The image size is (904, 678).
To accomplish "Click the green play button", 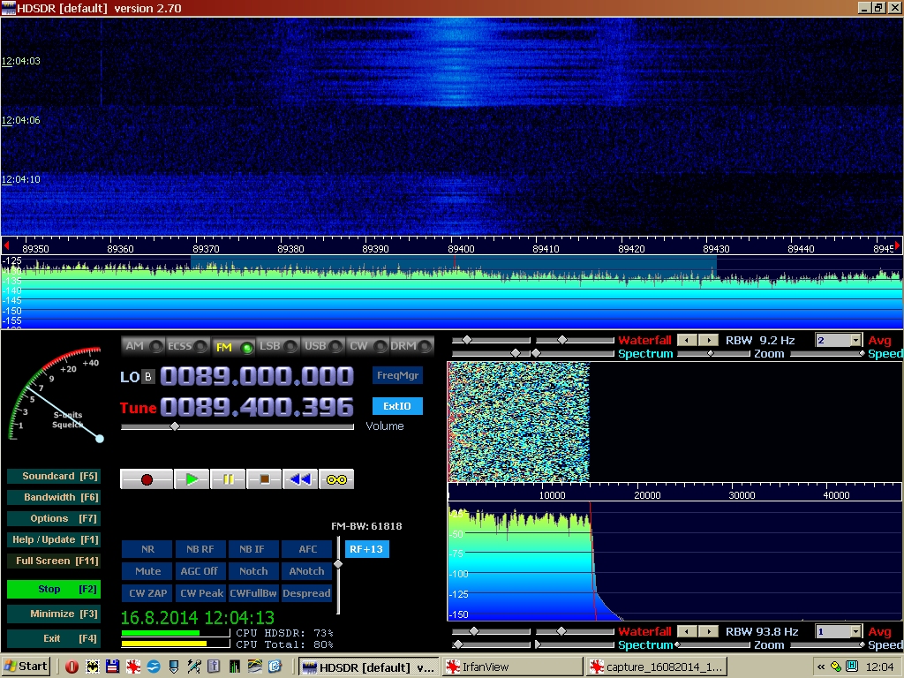I will coord(192,479).
